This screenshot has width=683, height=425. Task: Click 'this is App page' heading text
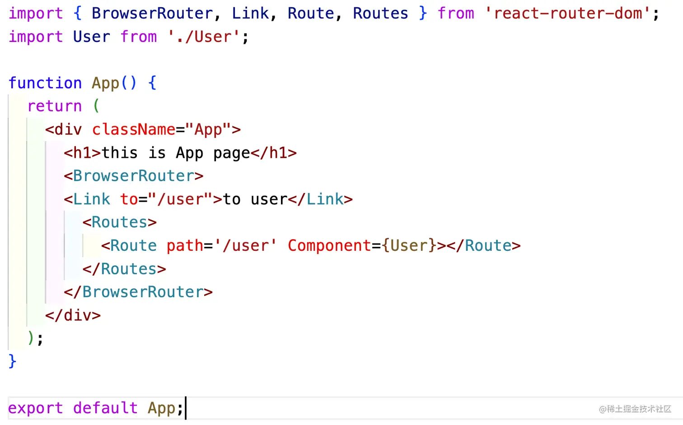[176, 153]
